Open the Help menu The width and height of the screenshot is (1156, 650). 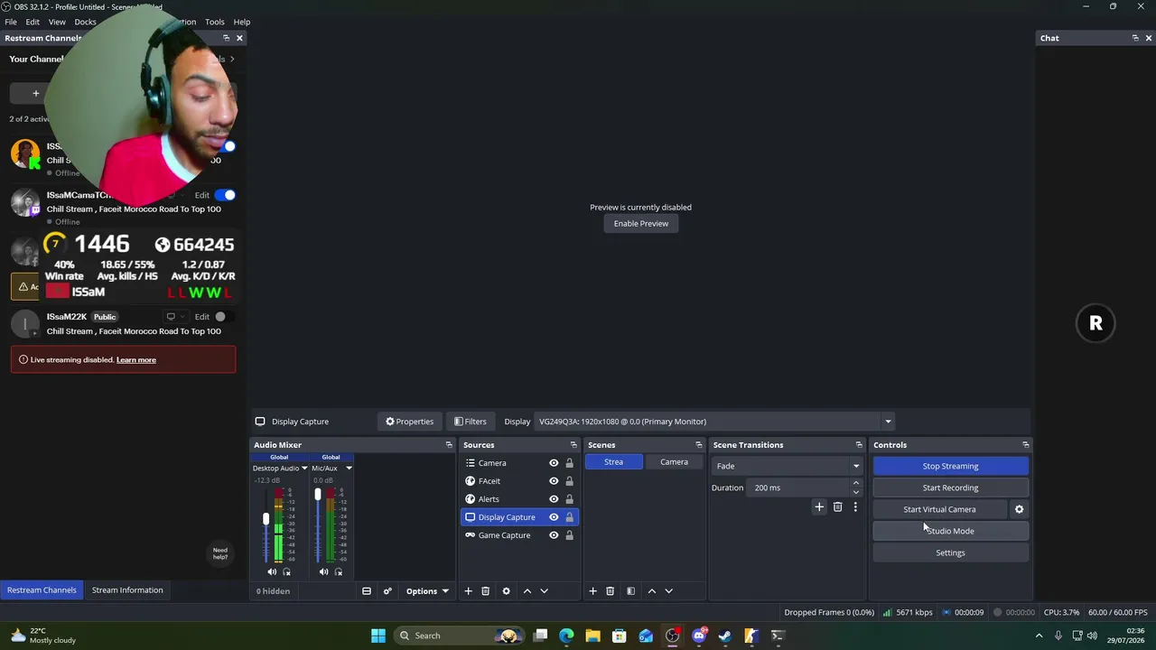(x=242, y=22)
